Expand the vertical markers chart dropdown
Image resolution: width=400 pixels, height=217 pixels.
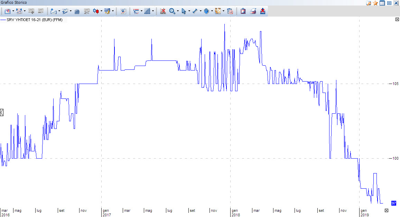point(25,11)
